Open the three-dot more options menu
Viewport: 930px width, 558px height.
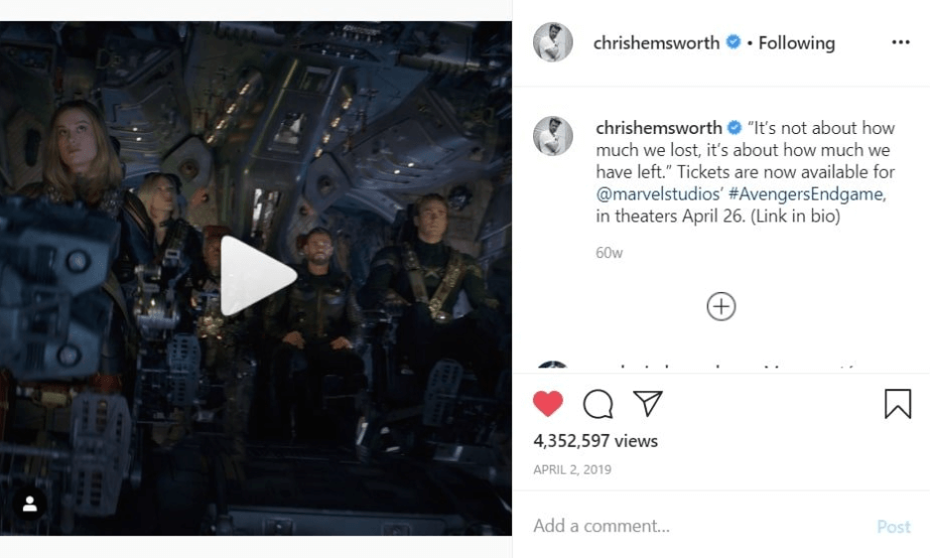900,42
